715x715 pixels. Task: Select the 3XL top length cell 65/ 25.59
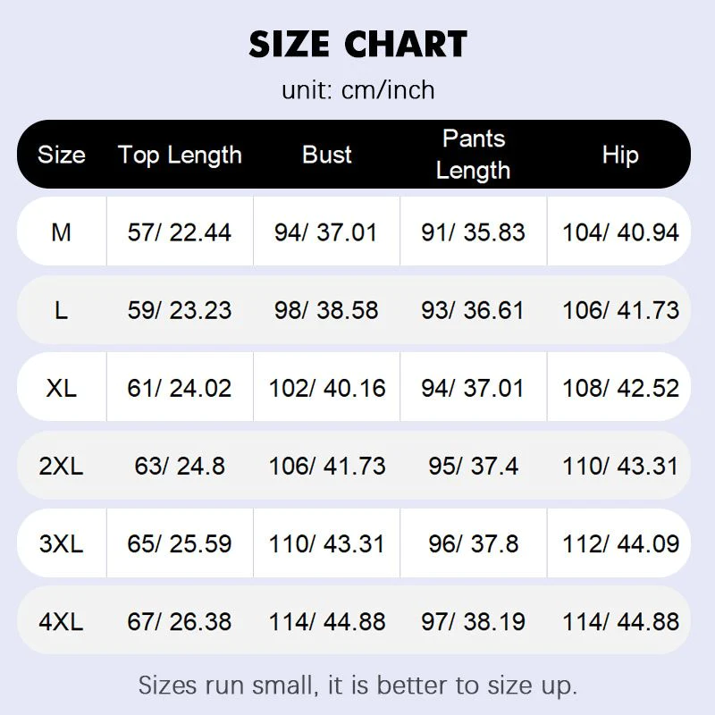pyautogui.click(x=180, y=543)
